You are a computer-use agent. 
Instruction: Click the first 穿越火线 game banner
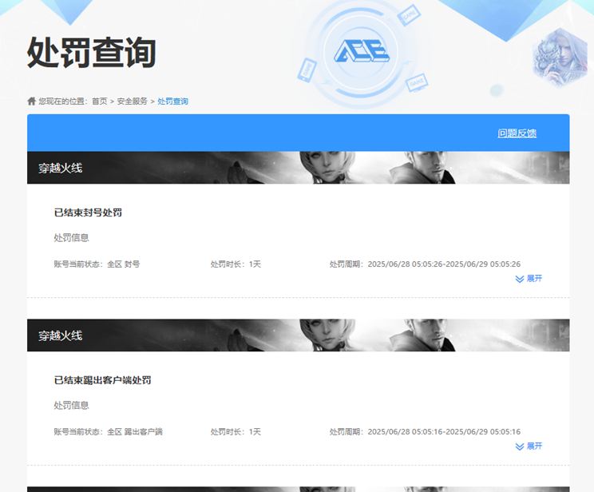(298, 168)
